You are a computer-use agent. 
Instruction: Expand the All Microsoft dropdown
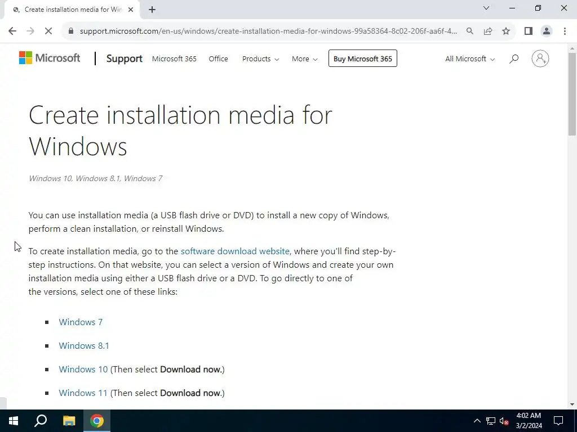click(470, 58)
